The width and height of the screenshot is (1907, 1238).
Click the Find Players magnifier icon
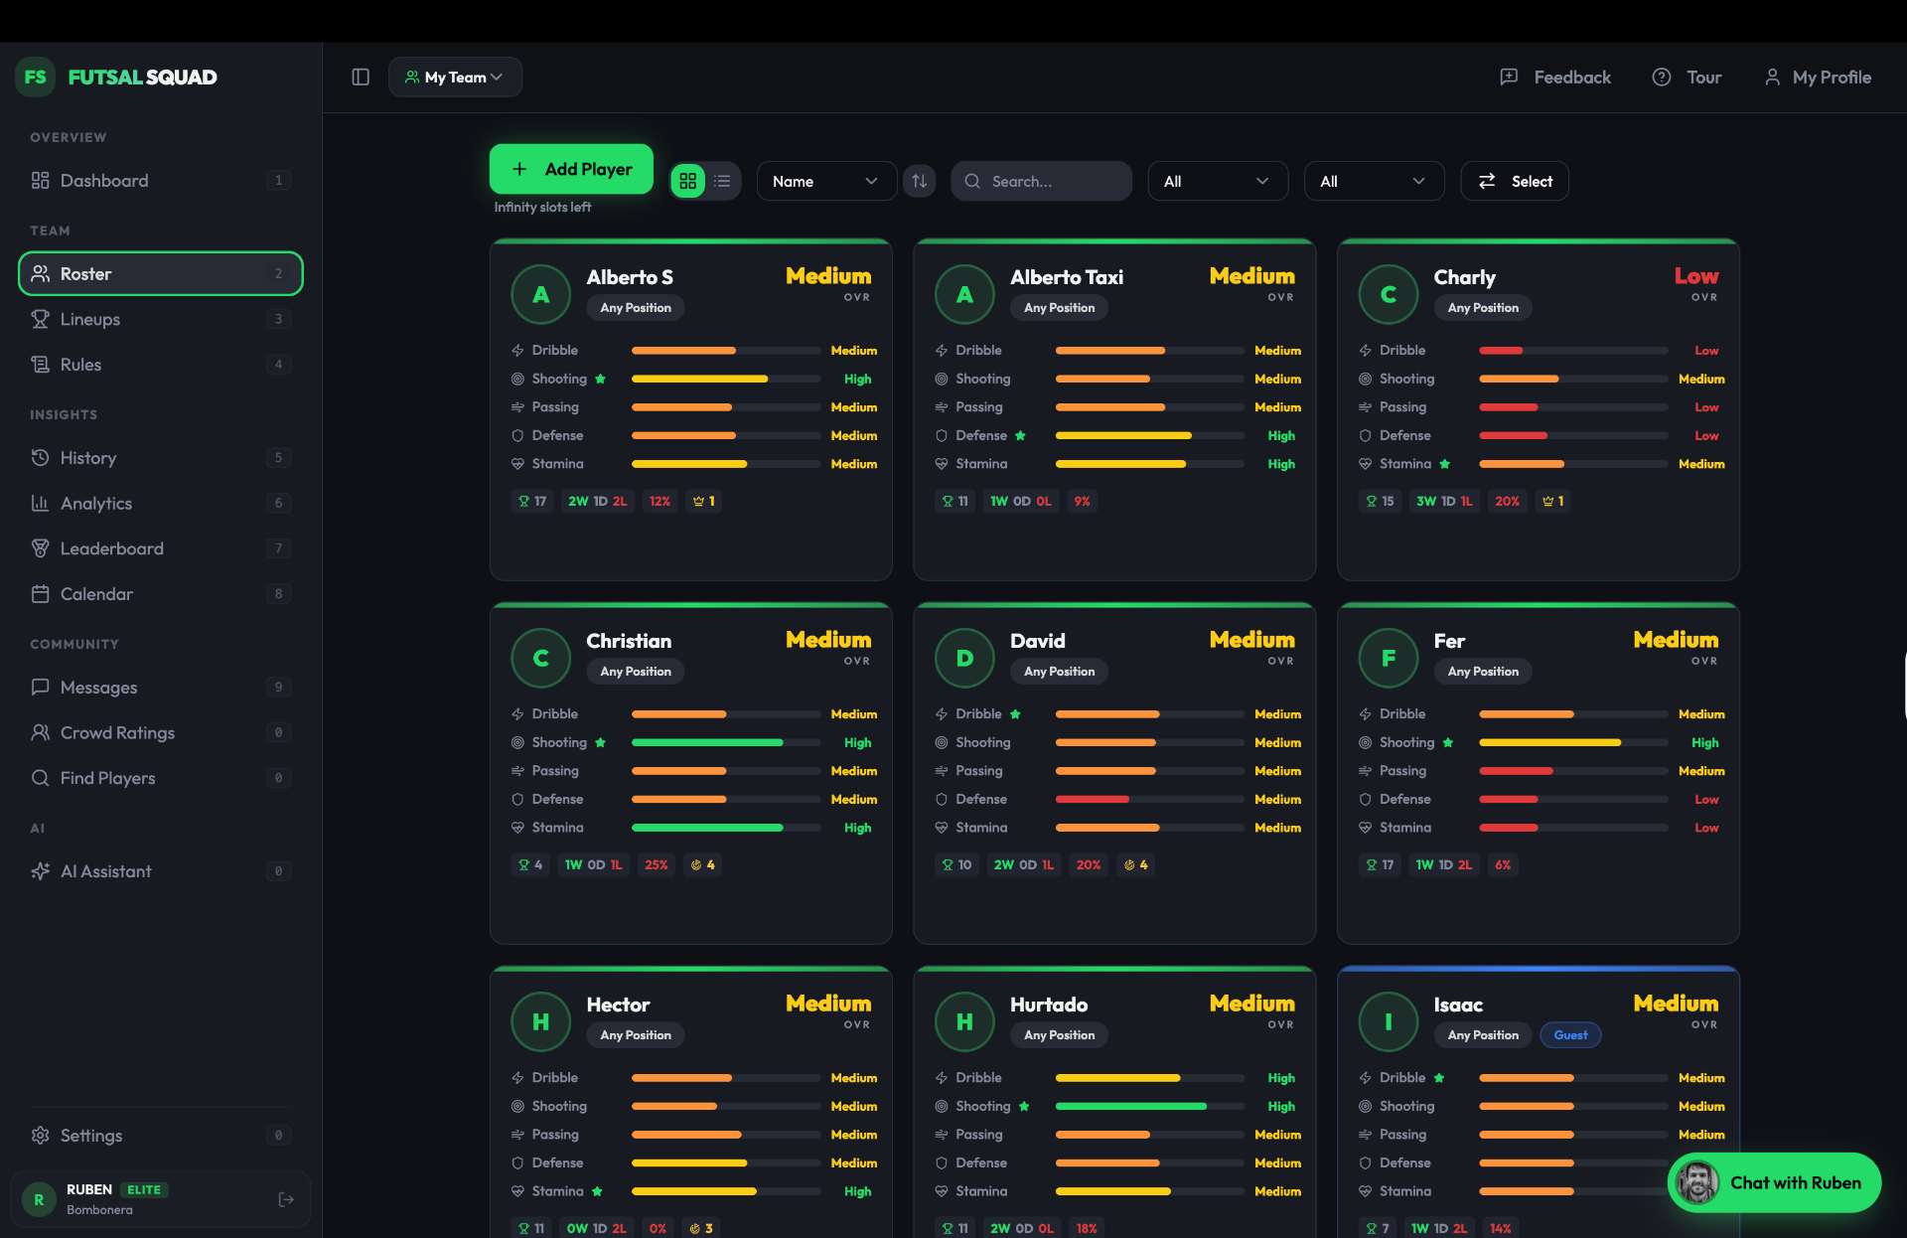40,778
